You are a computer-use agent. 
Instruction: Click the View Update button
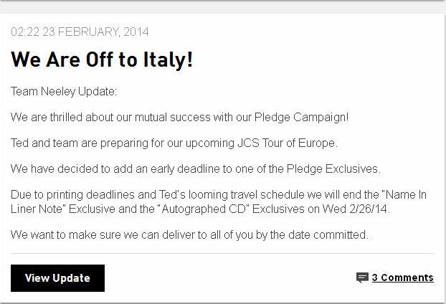point(57,278)
